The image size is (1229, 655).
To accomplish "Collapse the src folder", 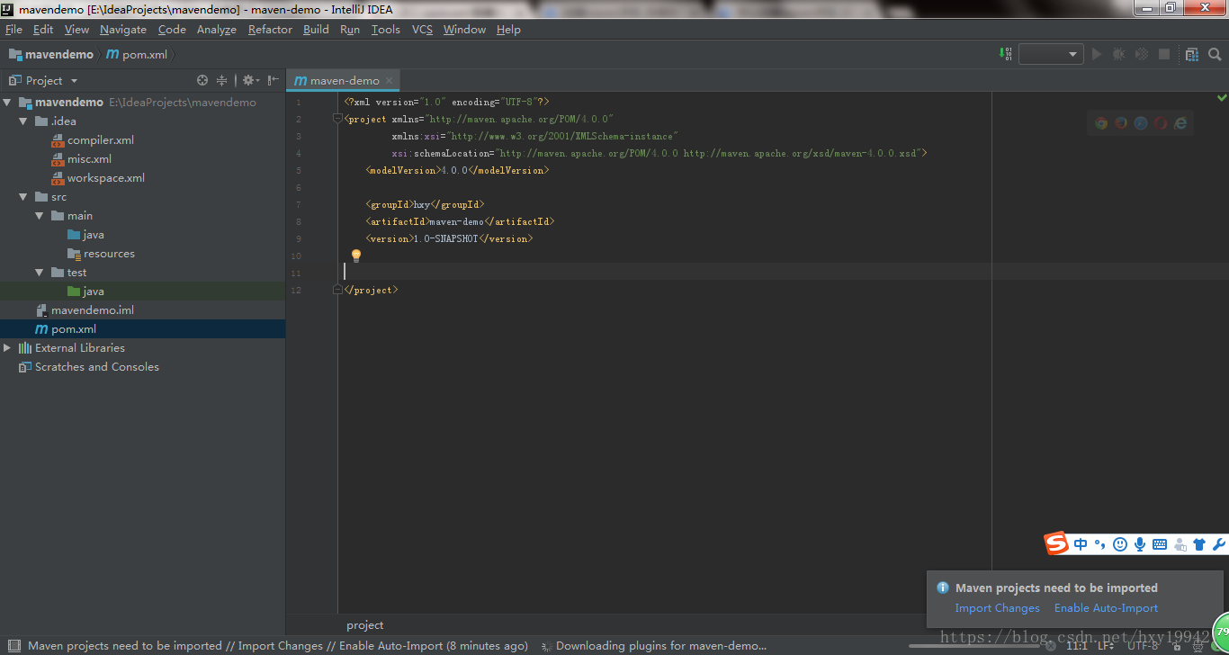I will (24, 196).
